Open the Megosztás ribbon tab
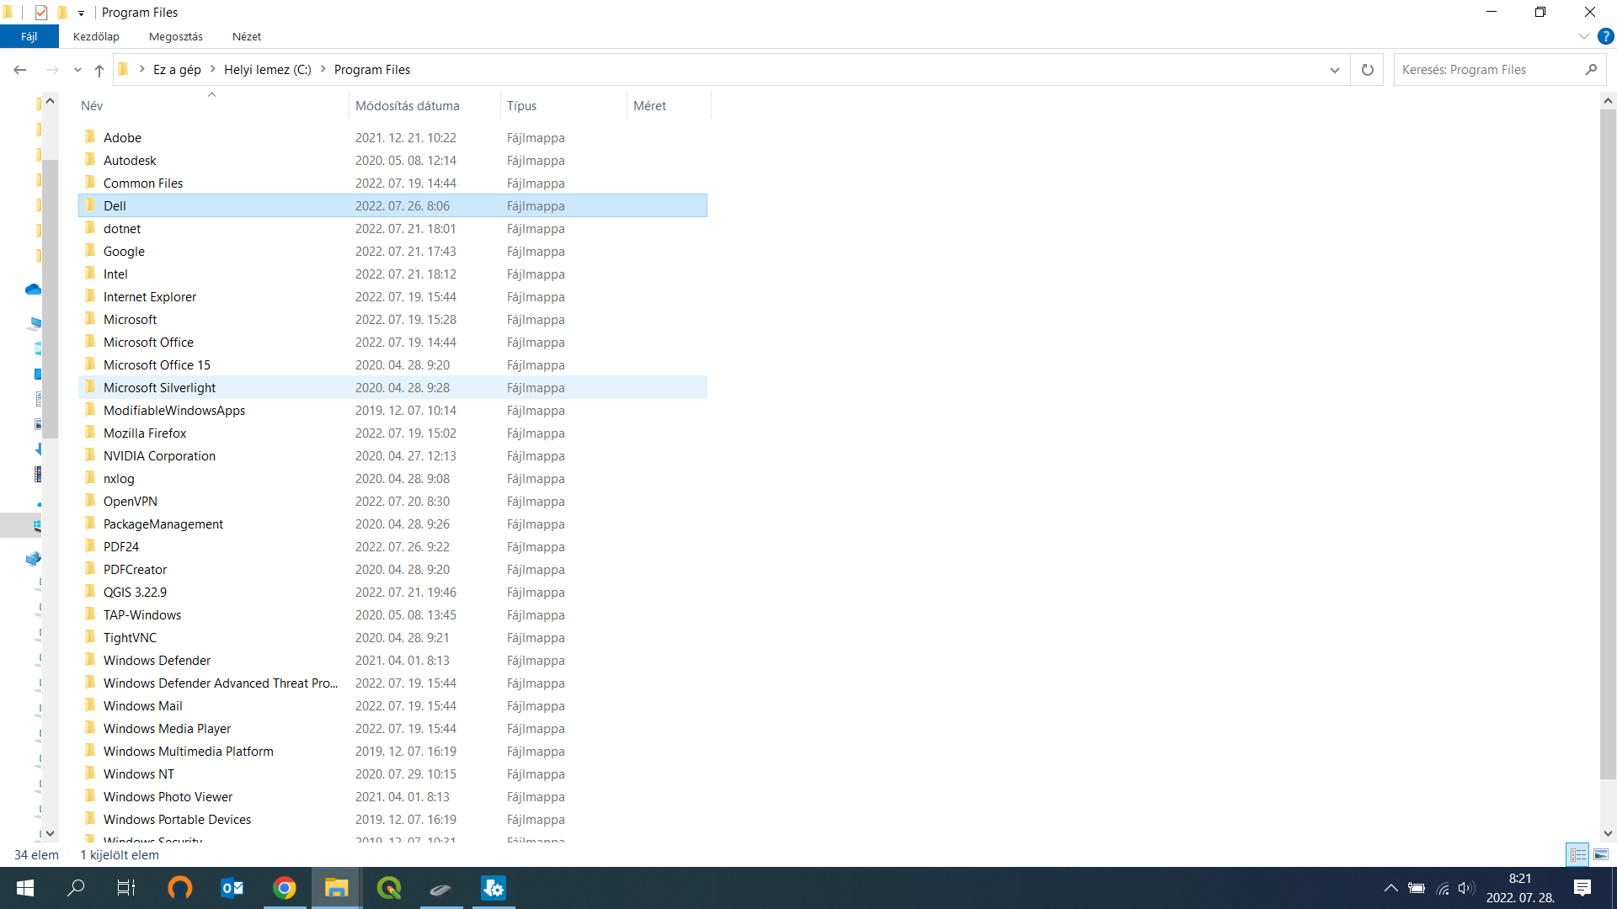Image resolution: width=1617 pixels, height=909 pixels. click(x=176, y=37)
